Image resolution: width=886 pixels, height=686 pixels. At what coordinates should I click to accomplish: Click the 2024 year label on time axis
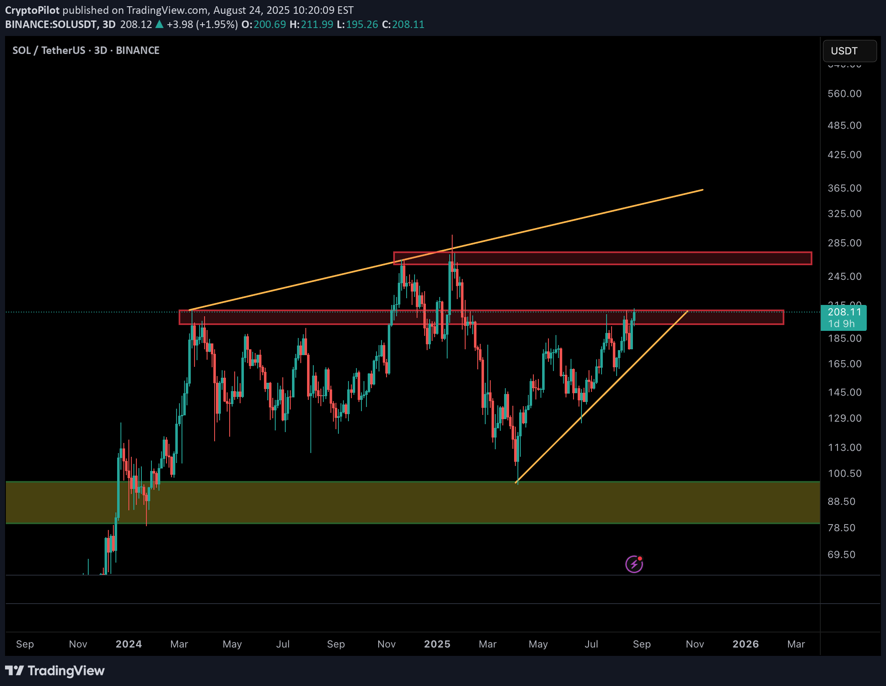(128, 644)
